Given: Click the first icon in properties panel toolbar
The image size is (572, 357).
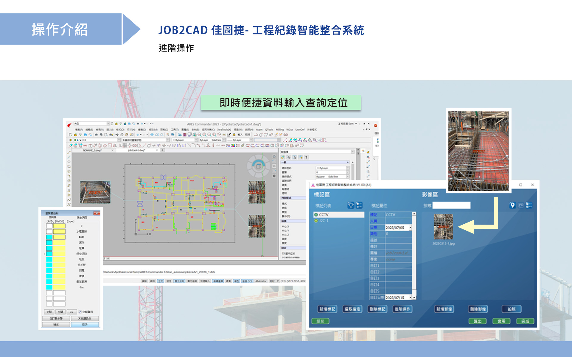Looking at the screenshot, I should [x=283, y=157].
